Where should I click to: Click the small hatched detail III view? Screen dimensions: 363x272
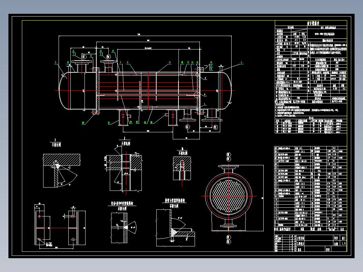tap(182, 168)
